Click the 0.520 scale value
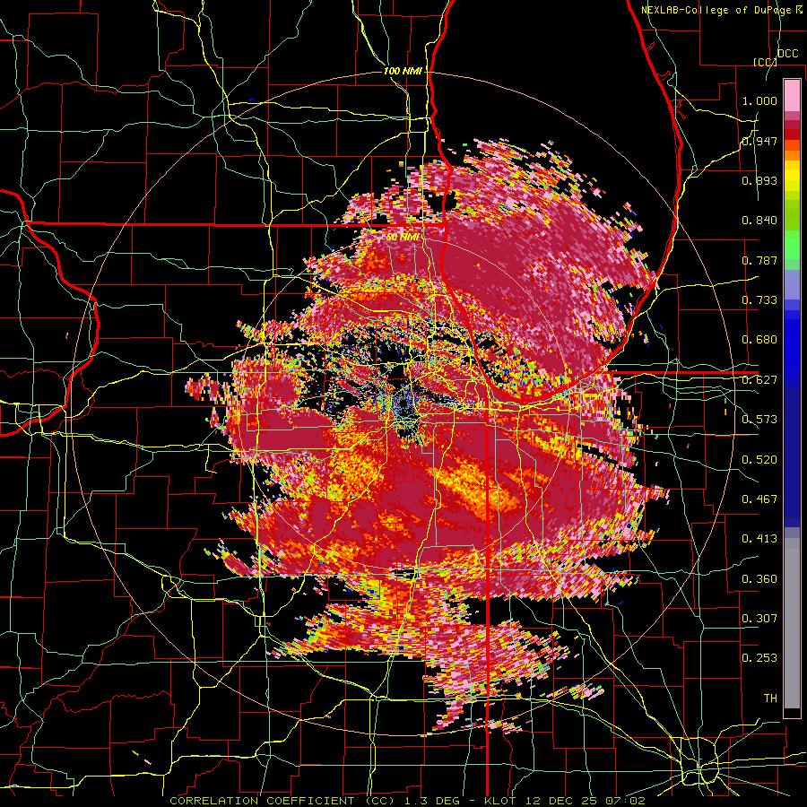 759,460
